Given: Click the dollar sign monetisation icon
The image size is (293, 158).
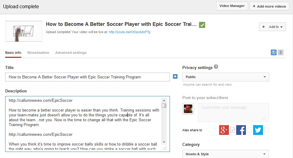Looking at the screenshot, I should click(281, 53).
